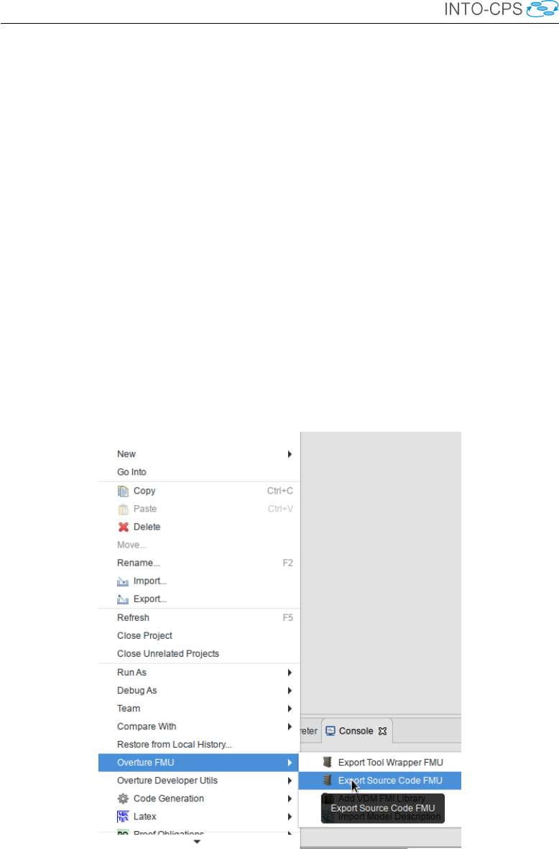Image resolution: width=559 pixels, height=849 pixels.
Task: Click the bottom scroll-down arrow of menu
Action: pyautogui.click(x=198, y=841)
